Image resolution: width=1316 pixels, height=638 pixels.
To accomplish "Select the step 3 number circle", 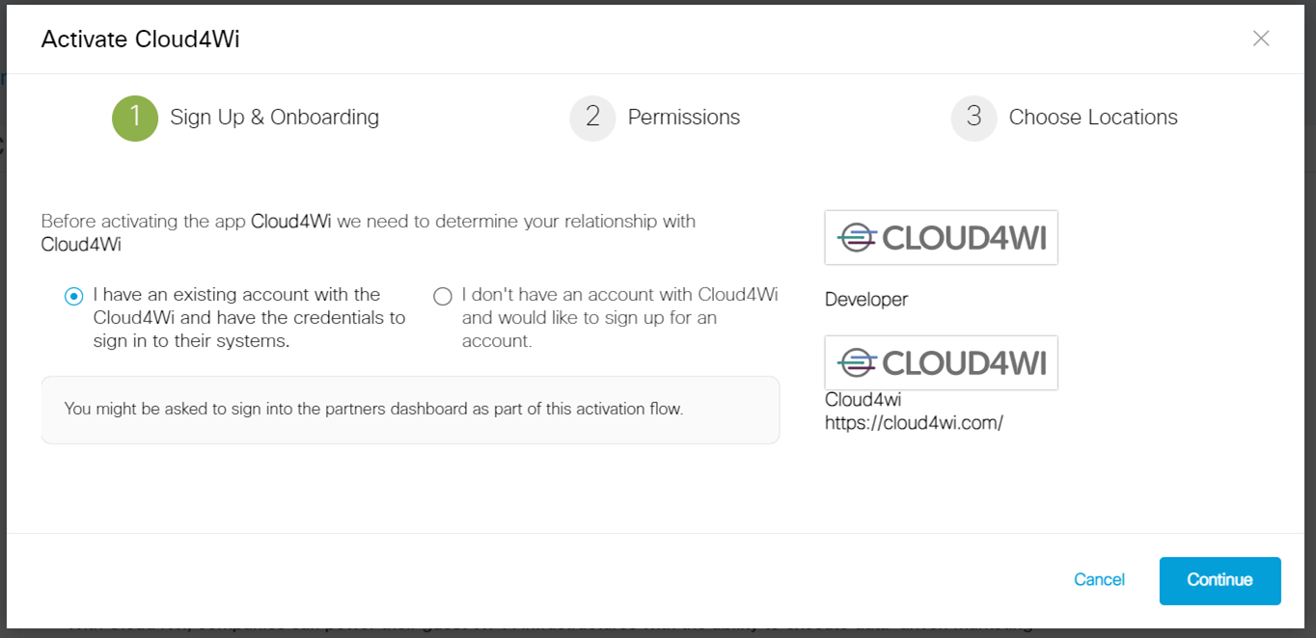I will click(x=973, y=118).
